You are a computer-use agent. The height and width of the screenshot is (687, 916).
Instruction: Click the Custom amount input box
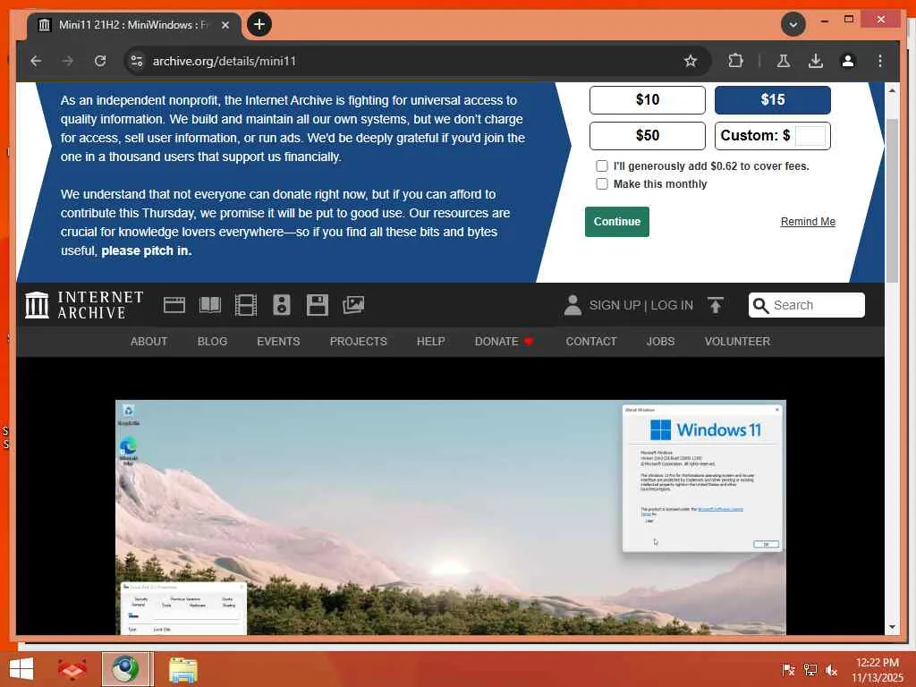click(x=810, y=136)
